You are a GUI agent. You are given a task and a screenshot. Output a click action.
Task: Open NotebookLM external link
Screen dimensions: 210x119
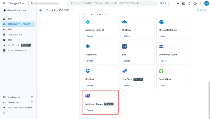pos(18,97)
